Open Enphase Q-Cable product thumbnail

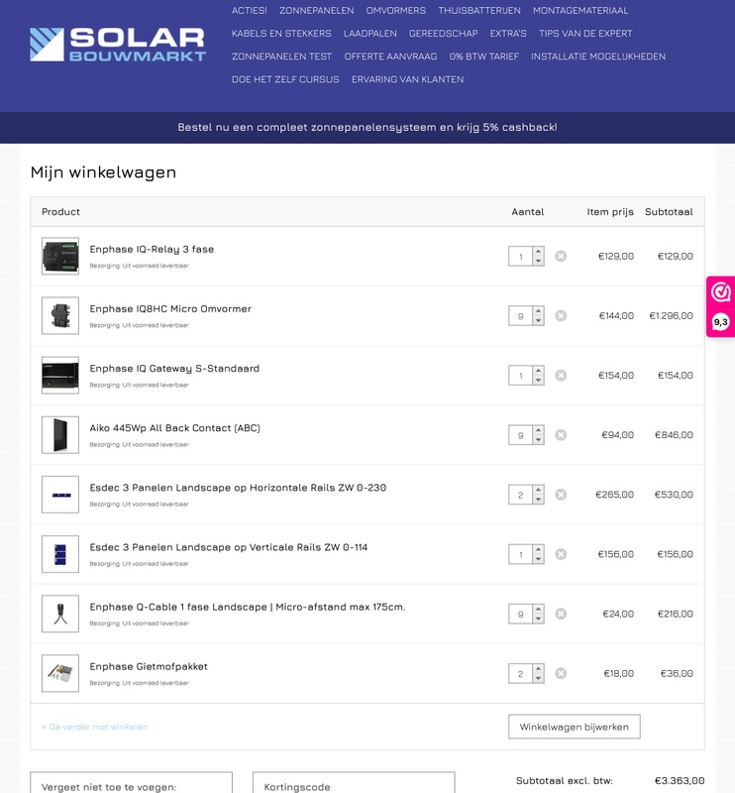[x=60, y=614]
